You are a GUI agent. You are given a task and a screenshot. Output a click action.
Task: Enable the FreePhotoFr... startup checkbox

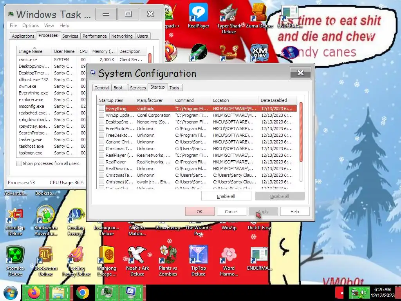point(101,128)
